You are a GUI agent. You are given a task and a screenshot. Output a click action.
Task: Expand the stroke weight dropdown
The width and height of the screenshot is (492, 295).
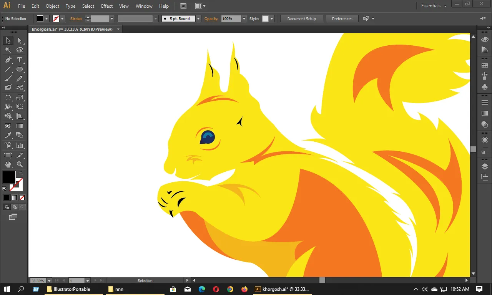pos(112,18)
